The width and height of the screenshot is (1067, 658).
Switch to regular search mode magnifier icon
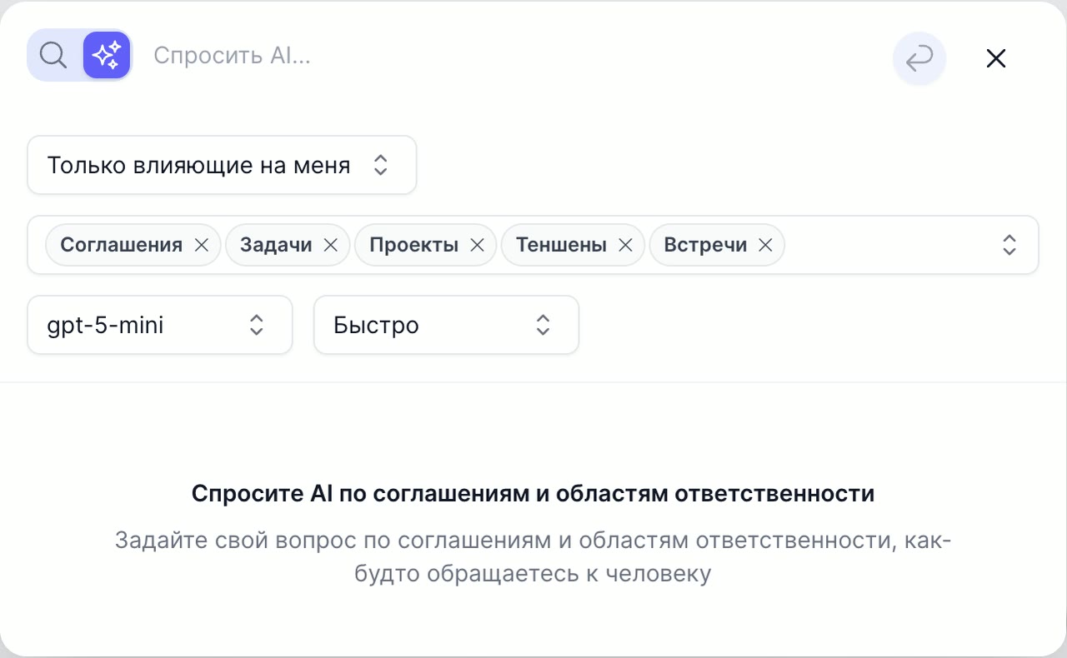[53, 56]
